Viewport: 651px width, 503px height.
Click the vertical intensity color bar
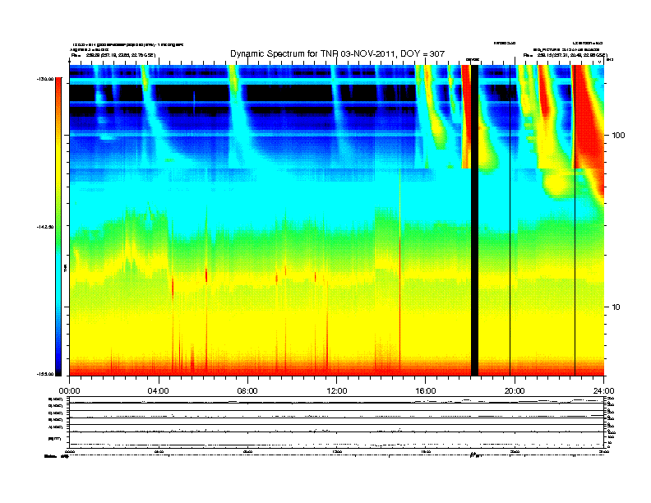(x=58, y=227)
